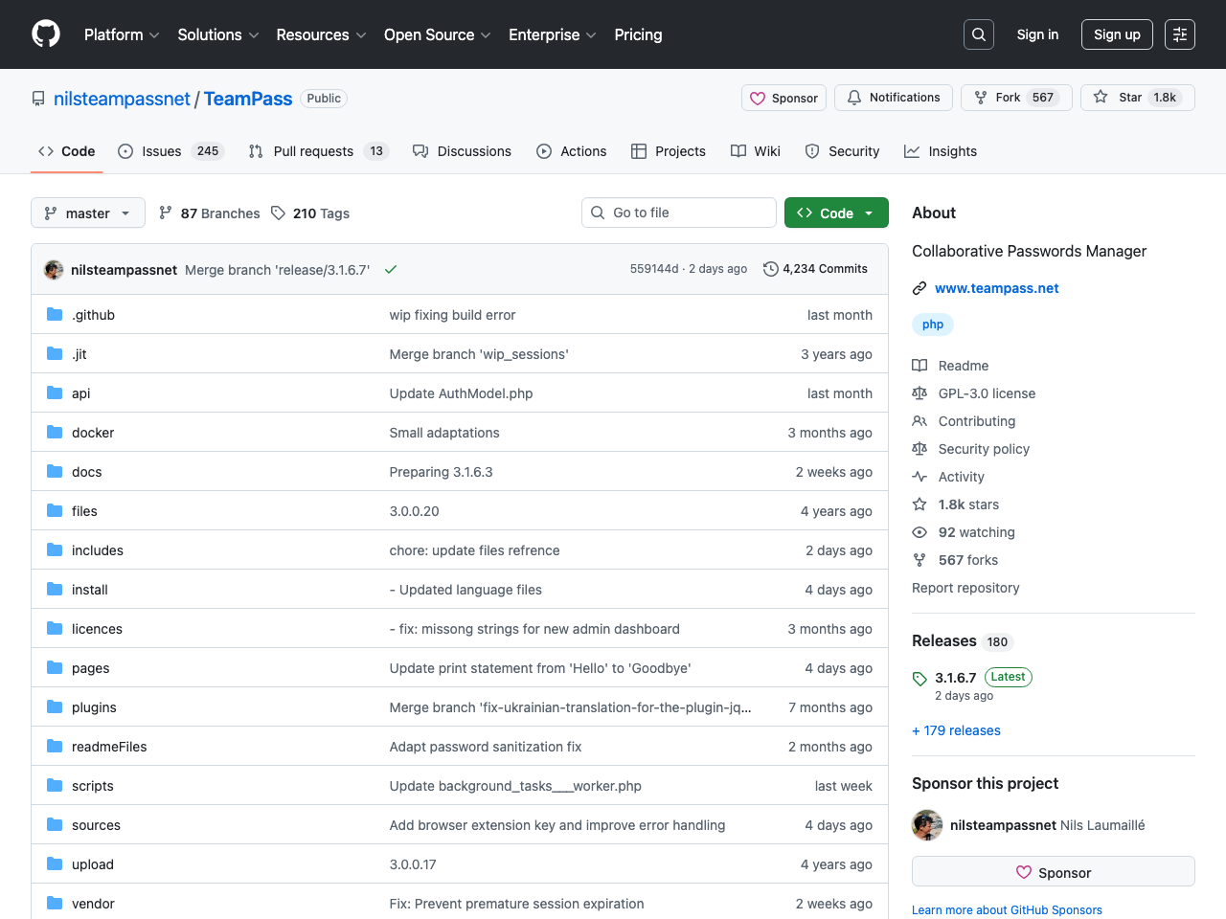Visit the www.teamass.net website link
Viewport: 1226px width, 919px height.
996,287
